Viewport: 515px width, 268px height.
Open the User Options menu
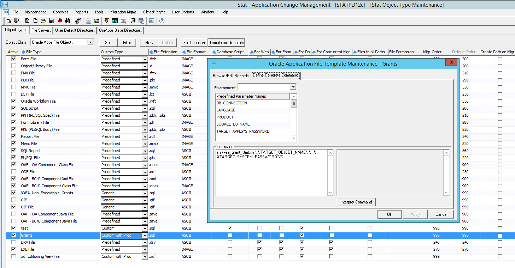pos(183,12)
